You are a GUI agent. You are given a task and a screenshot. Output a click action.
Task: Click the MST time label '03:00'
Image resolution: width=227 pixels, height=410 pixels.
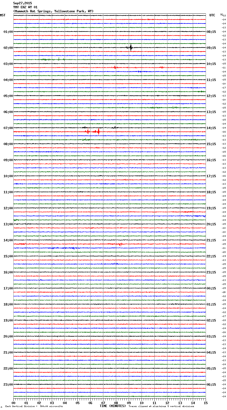(x=8, y=64)
